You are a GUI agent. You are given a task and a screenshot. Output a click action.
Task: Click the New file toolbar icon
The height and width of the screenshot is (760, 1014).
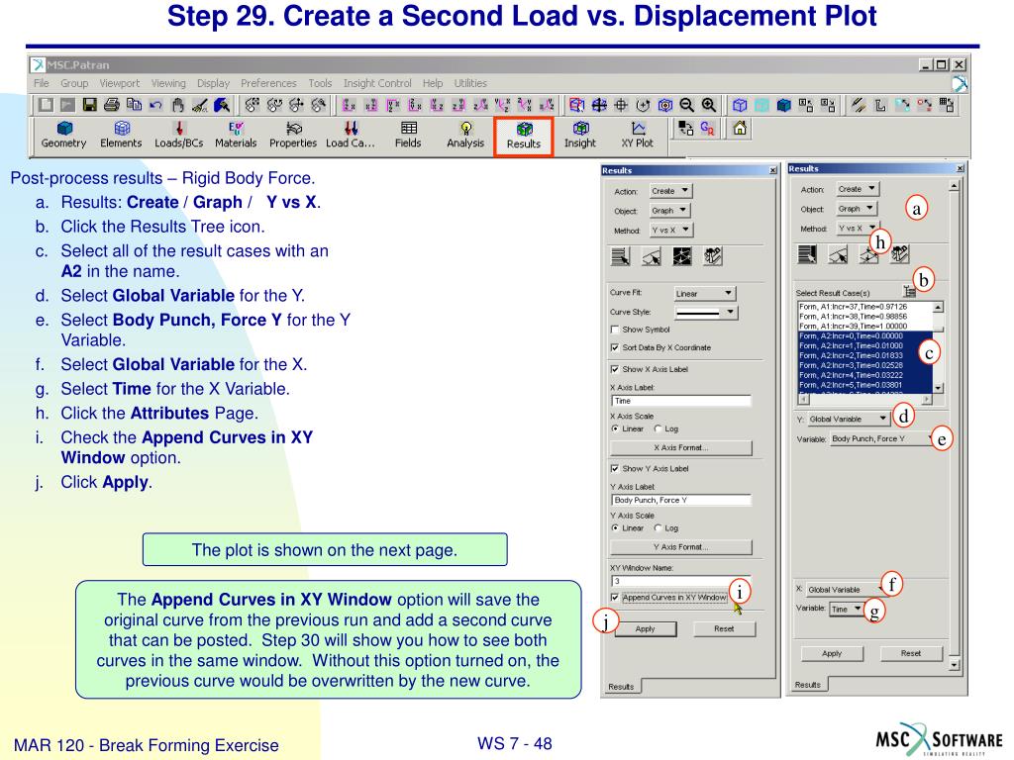click(46, 105)
